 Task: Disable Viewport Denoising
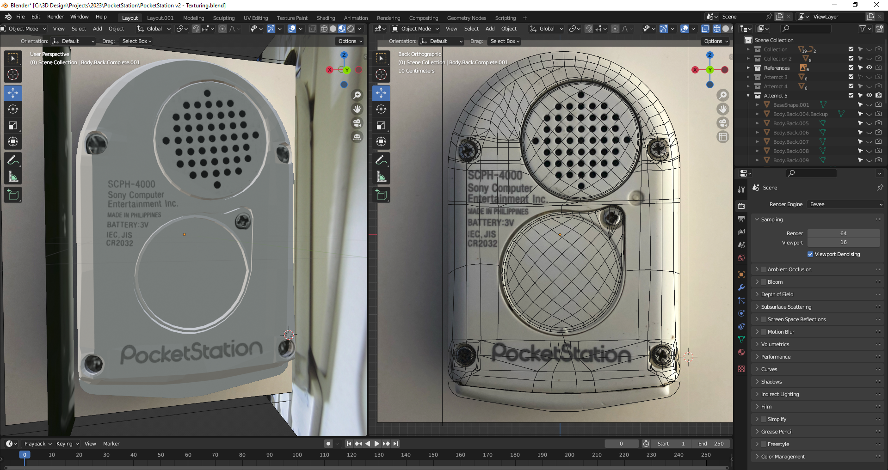(x=810, y=254)
